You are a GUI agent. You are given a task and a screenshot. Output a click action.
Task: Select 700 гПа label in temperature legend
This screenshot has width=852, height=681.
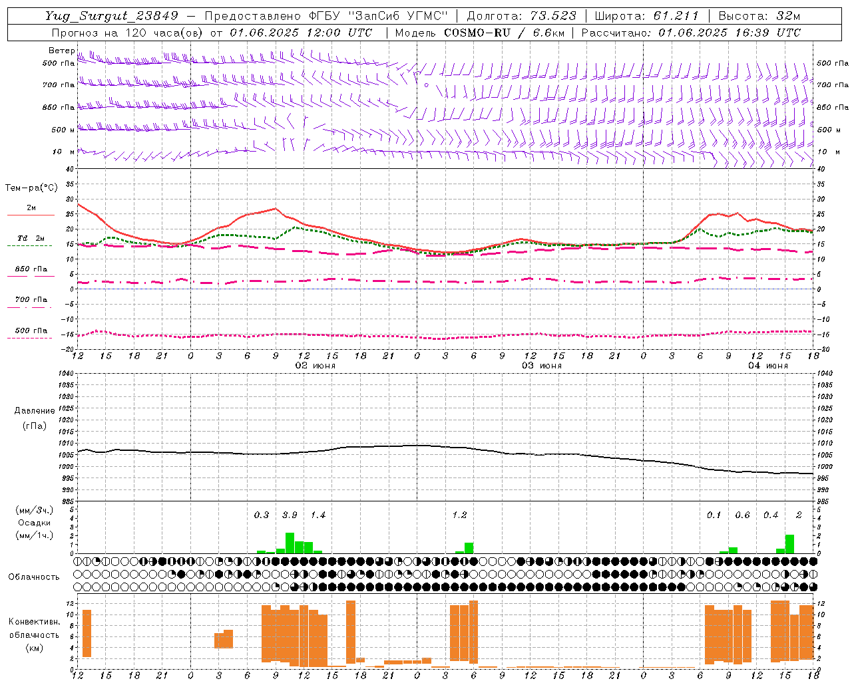click(31, 299)
